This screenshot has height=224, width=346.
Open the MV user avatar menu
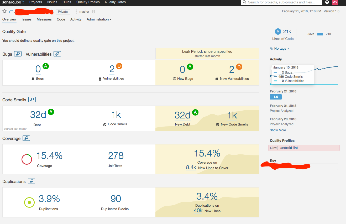(335, 2)
